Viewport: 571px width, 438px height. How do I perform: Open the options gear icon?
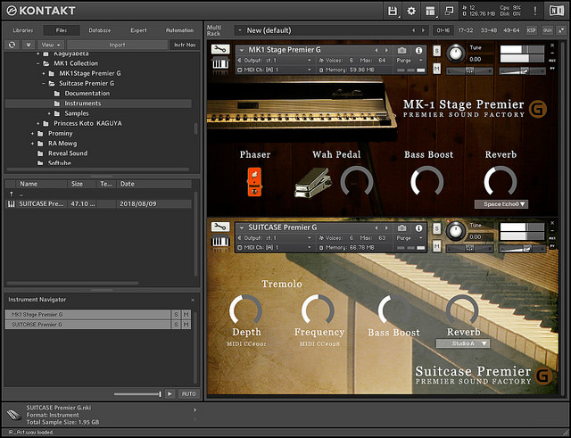411,11
